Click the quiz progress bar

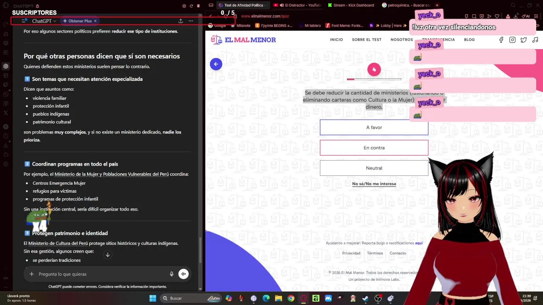(374, 79)
